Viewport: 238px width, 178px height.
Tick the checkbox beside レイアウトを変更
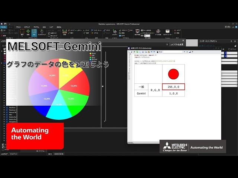click(167, 44)
